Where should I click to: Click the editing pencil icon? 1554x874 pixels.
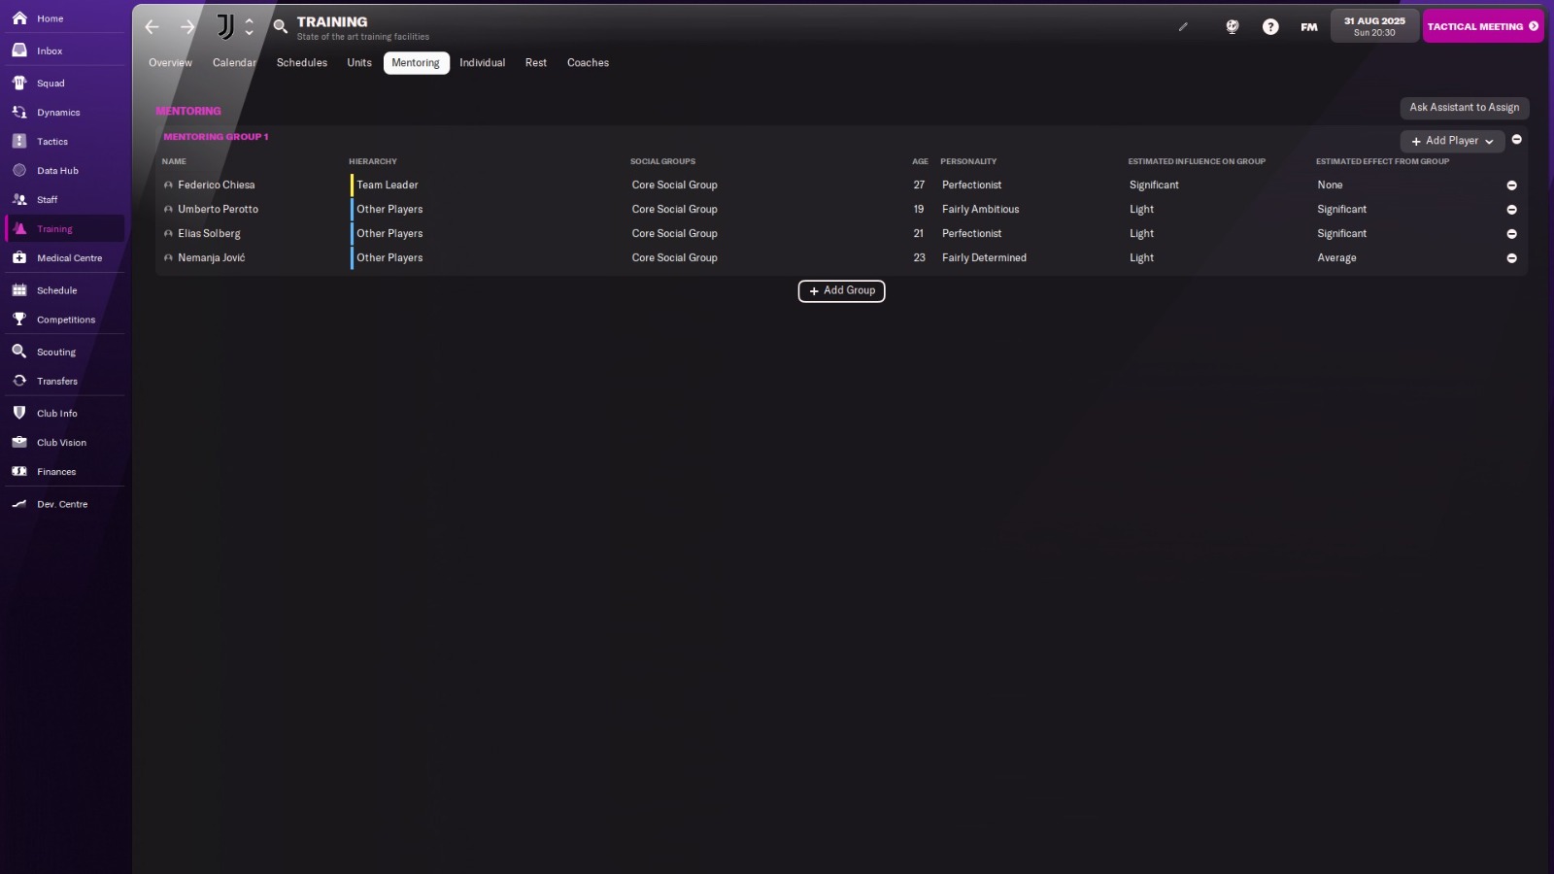pos(1184,27)
